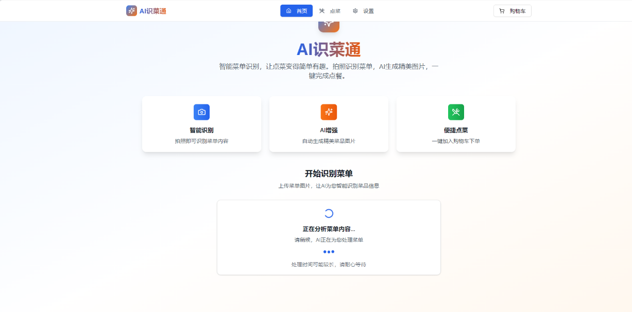Click the blue camera icon for 智能识别
This screenshot has width=632, height=312.
tap(201, 112)
